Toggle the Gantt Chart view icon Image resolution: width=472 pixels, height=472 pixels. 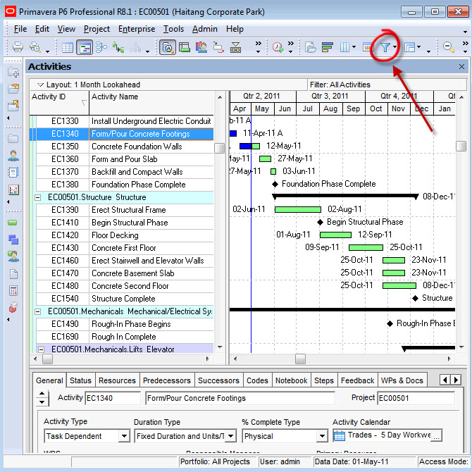click(85, 47)
